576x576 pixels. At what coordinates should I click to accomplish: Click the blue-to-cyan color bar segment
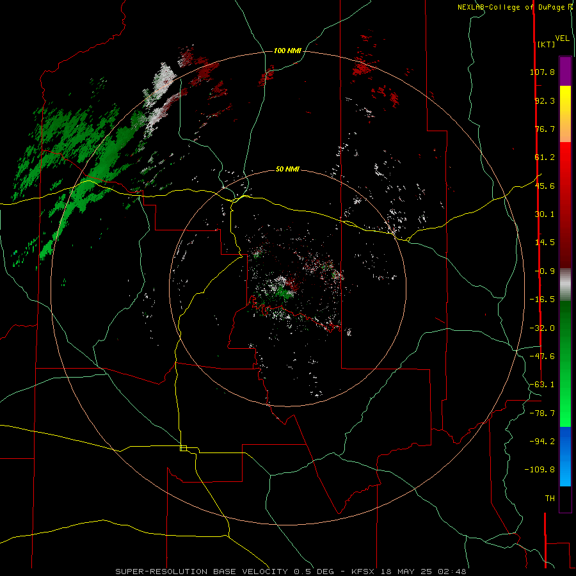tap(565, 456)
